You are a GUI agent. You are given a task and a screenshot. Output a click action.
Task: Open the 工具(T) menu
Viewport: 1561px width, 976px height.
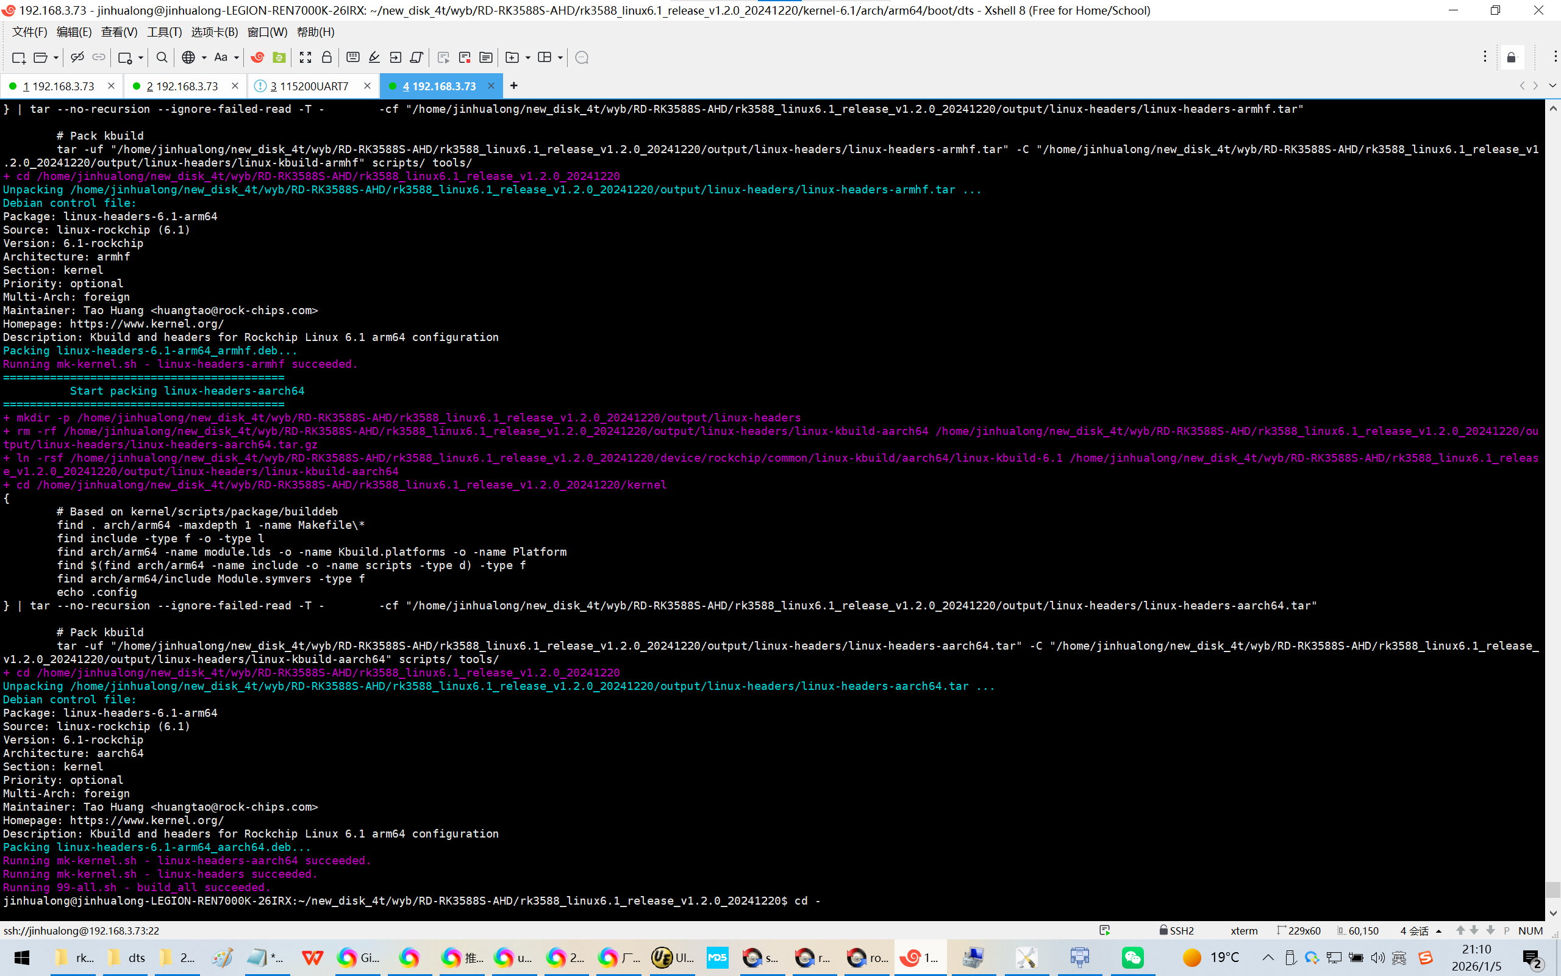(x=164, y=32)
